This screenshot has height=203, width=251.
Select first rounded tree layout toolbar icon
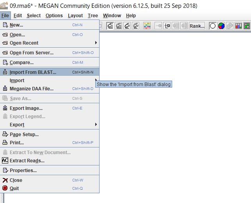click(110, 26)
